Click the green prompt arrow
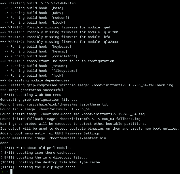The height and width of the screenshot is (174, 180). 2,172
